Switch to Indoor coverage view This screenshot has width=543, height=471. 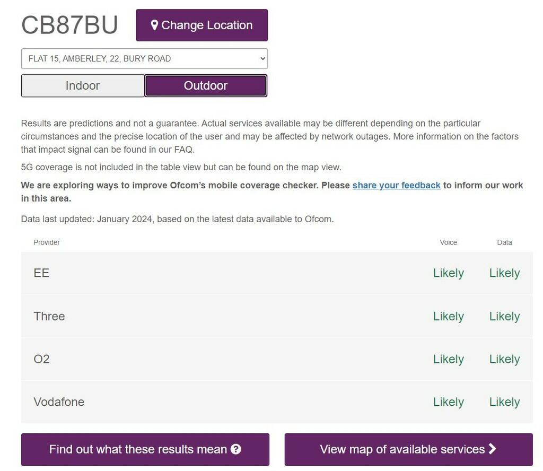83,85
